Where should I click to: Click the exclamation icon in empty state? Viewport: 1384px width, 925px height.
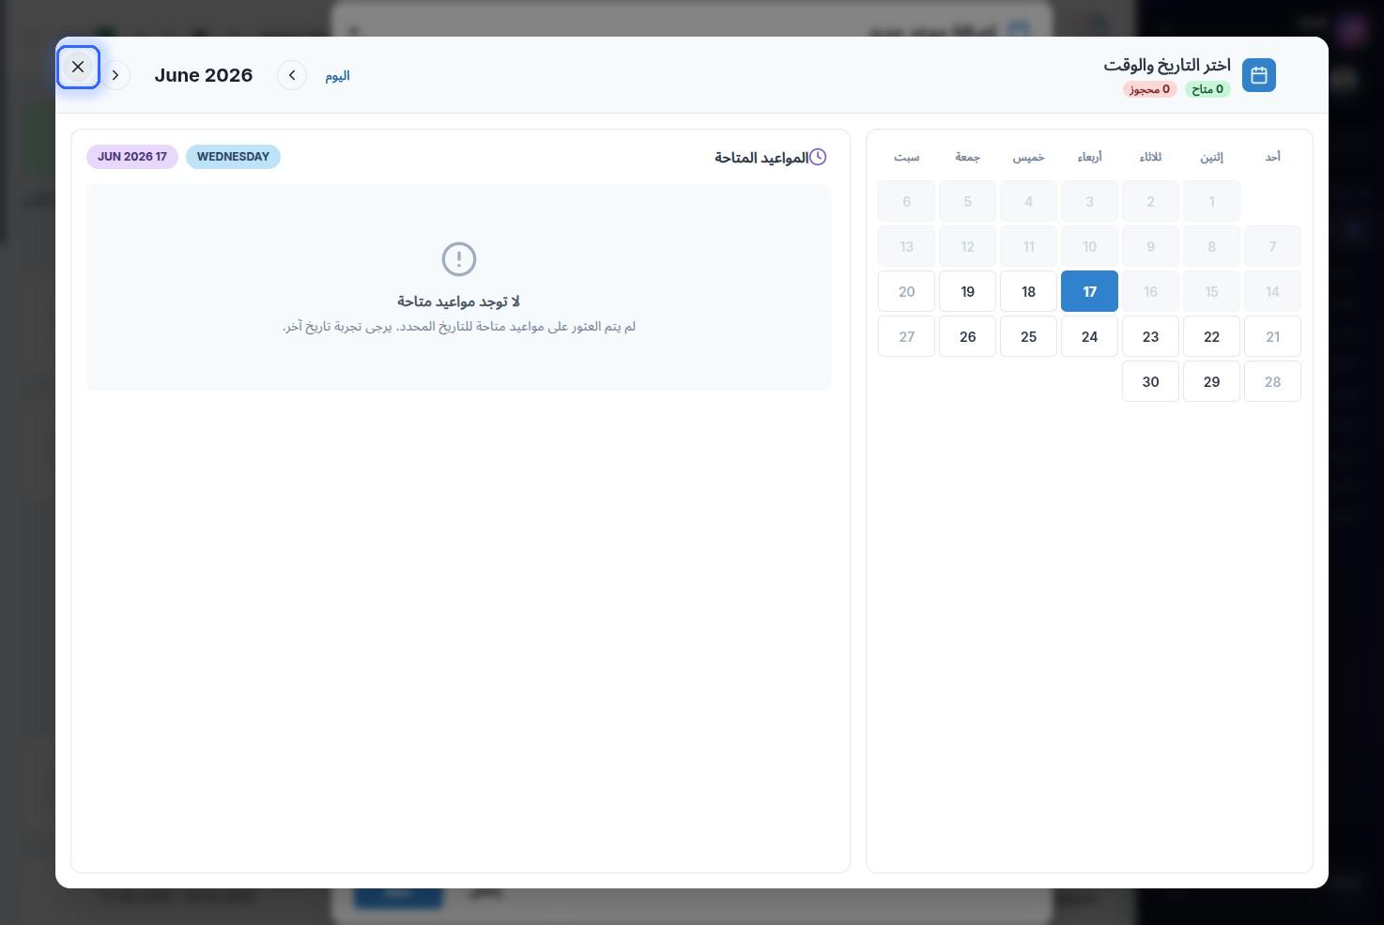(x=459, y=259)
